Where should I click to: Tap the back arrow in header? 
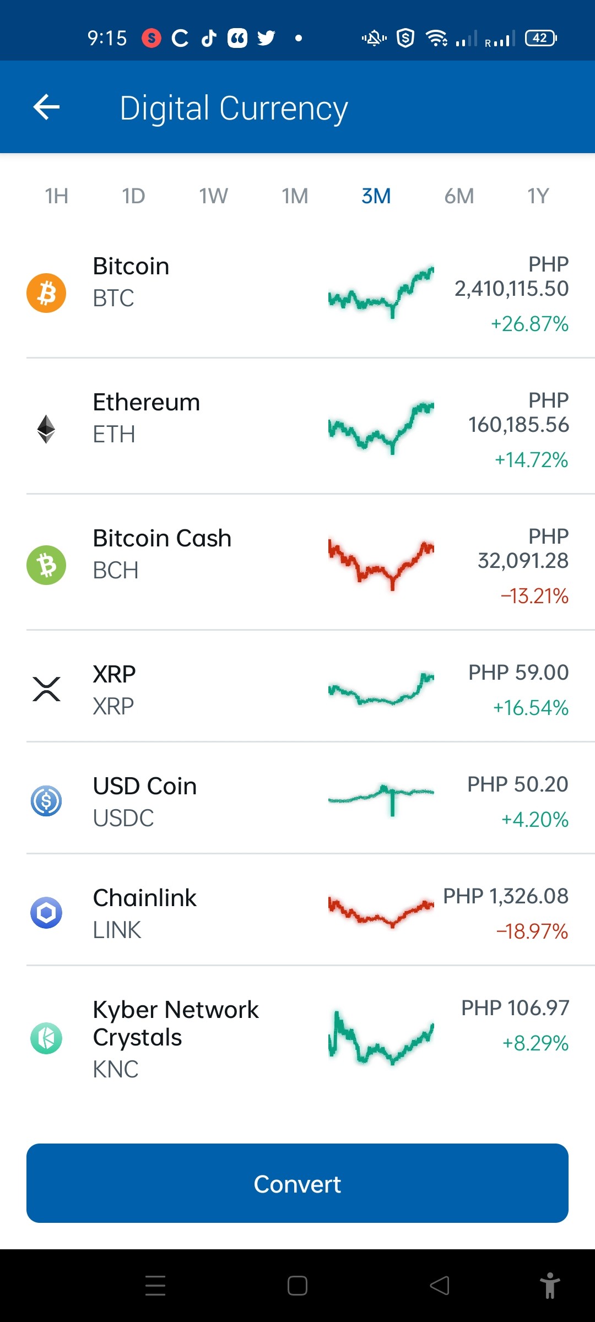[46, 107]
